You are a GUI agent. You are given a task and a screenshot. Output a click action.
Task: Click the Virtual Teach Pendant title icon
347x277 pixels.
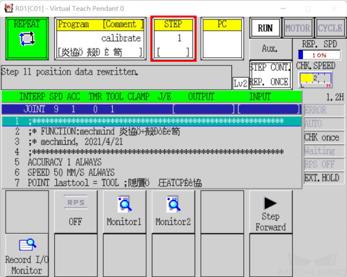click(8, 8)
